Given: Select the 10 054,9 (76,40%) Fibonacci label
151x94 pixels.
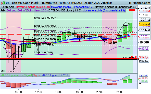Looking at the screenshot, I should 45,26.
